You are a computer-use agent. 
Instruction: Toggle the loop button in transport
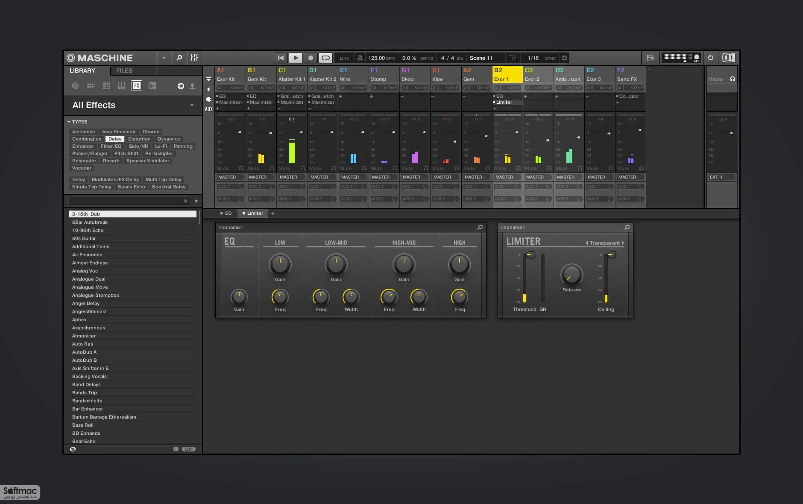pyautogui.click(x=325, y=58)
